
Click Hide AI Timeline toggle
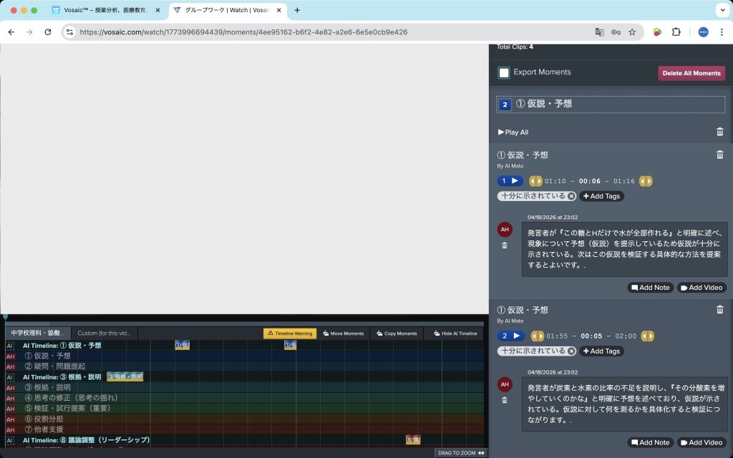click(x=455, y=333)
